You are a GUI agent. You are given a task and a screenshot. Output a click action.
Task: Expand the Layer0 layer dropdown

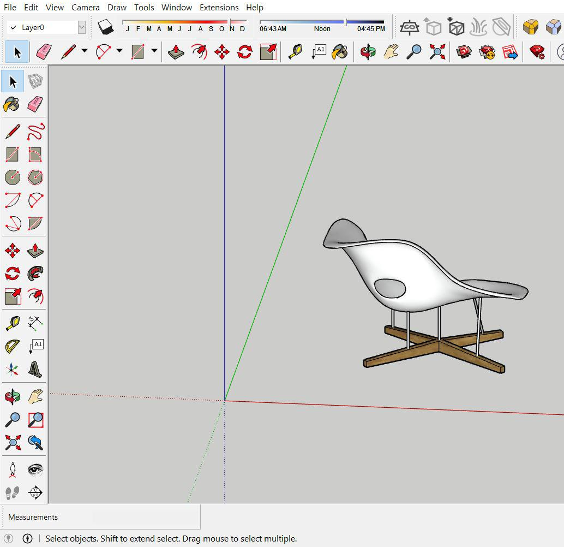(x=82, y=27)
